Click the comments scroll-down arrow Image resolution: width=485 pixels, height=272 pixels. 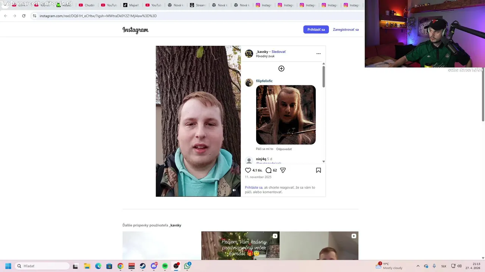pos(324,161)
